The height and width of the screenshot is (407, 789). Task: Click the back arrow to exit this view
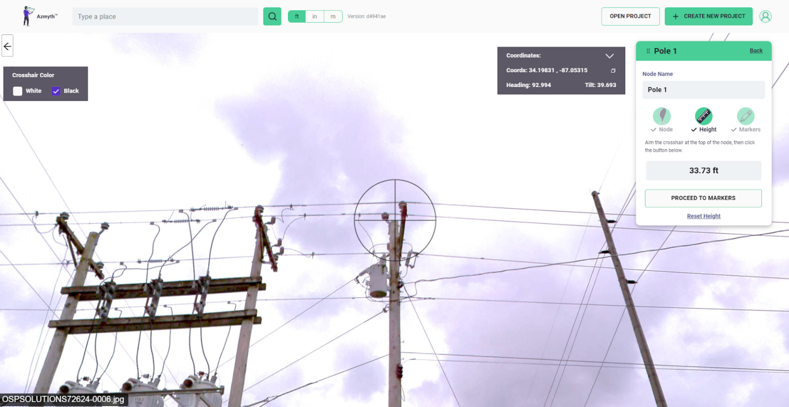pos(7,46)
